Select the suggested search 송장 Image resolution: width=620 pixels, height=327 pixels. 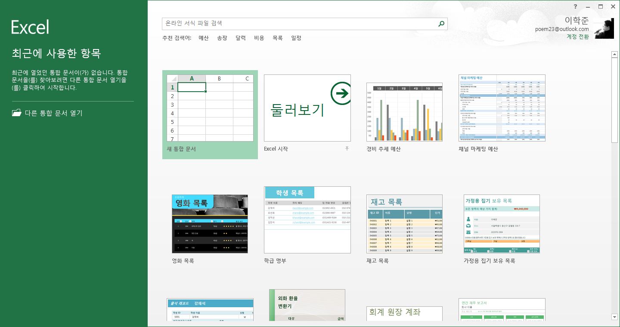[x=222, y=38]
